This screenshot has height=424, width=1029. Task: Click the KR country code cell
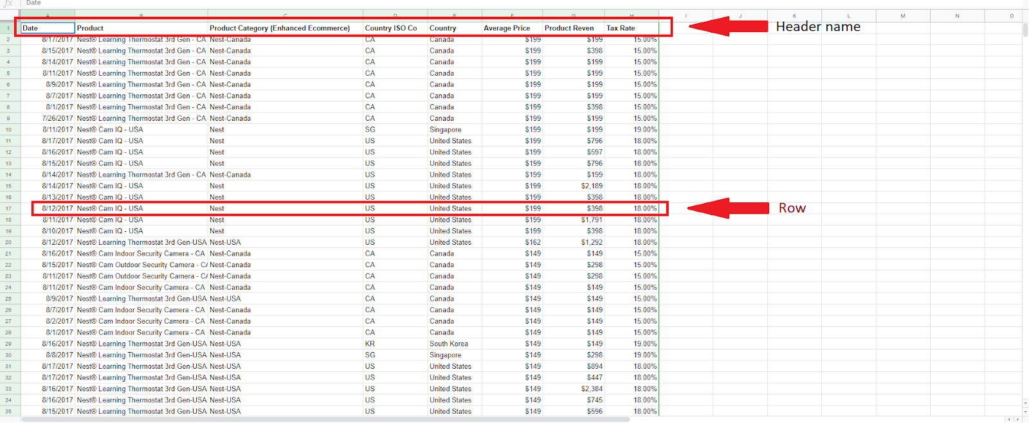[x=395, y=344]
